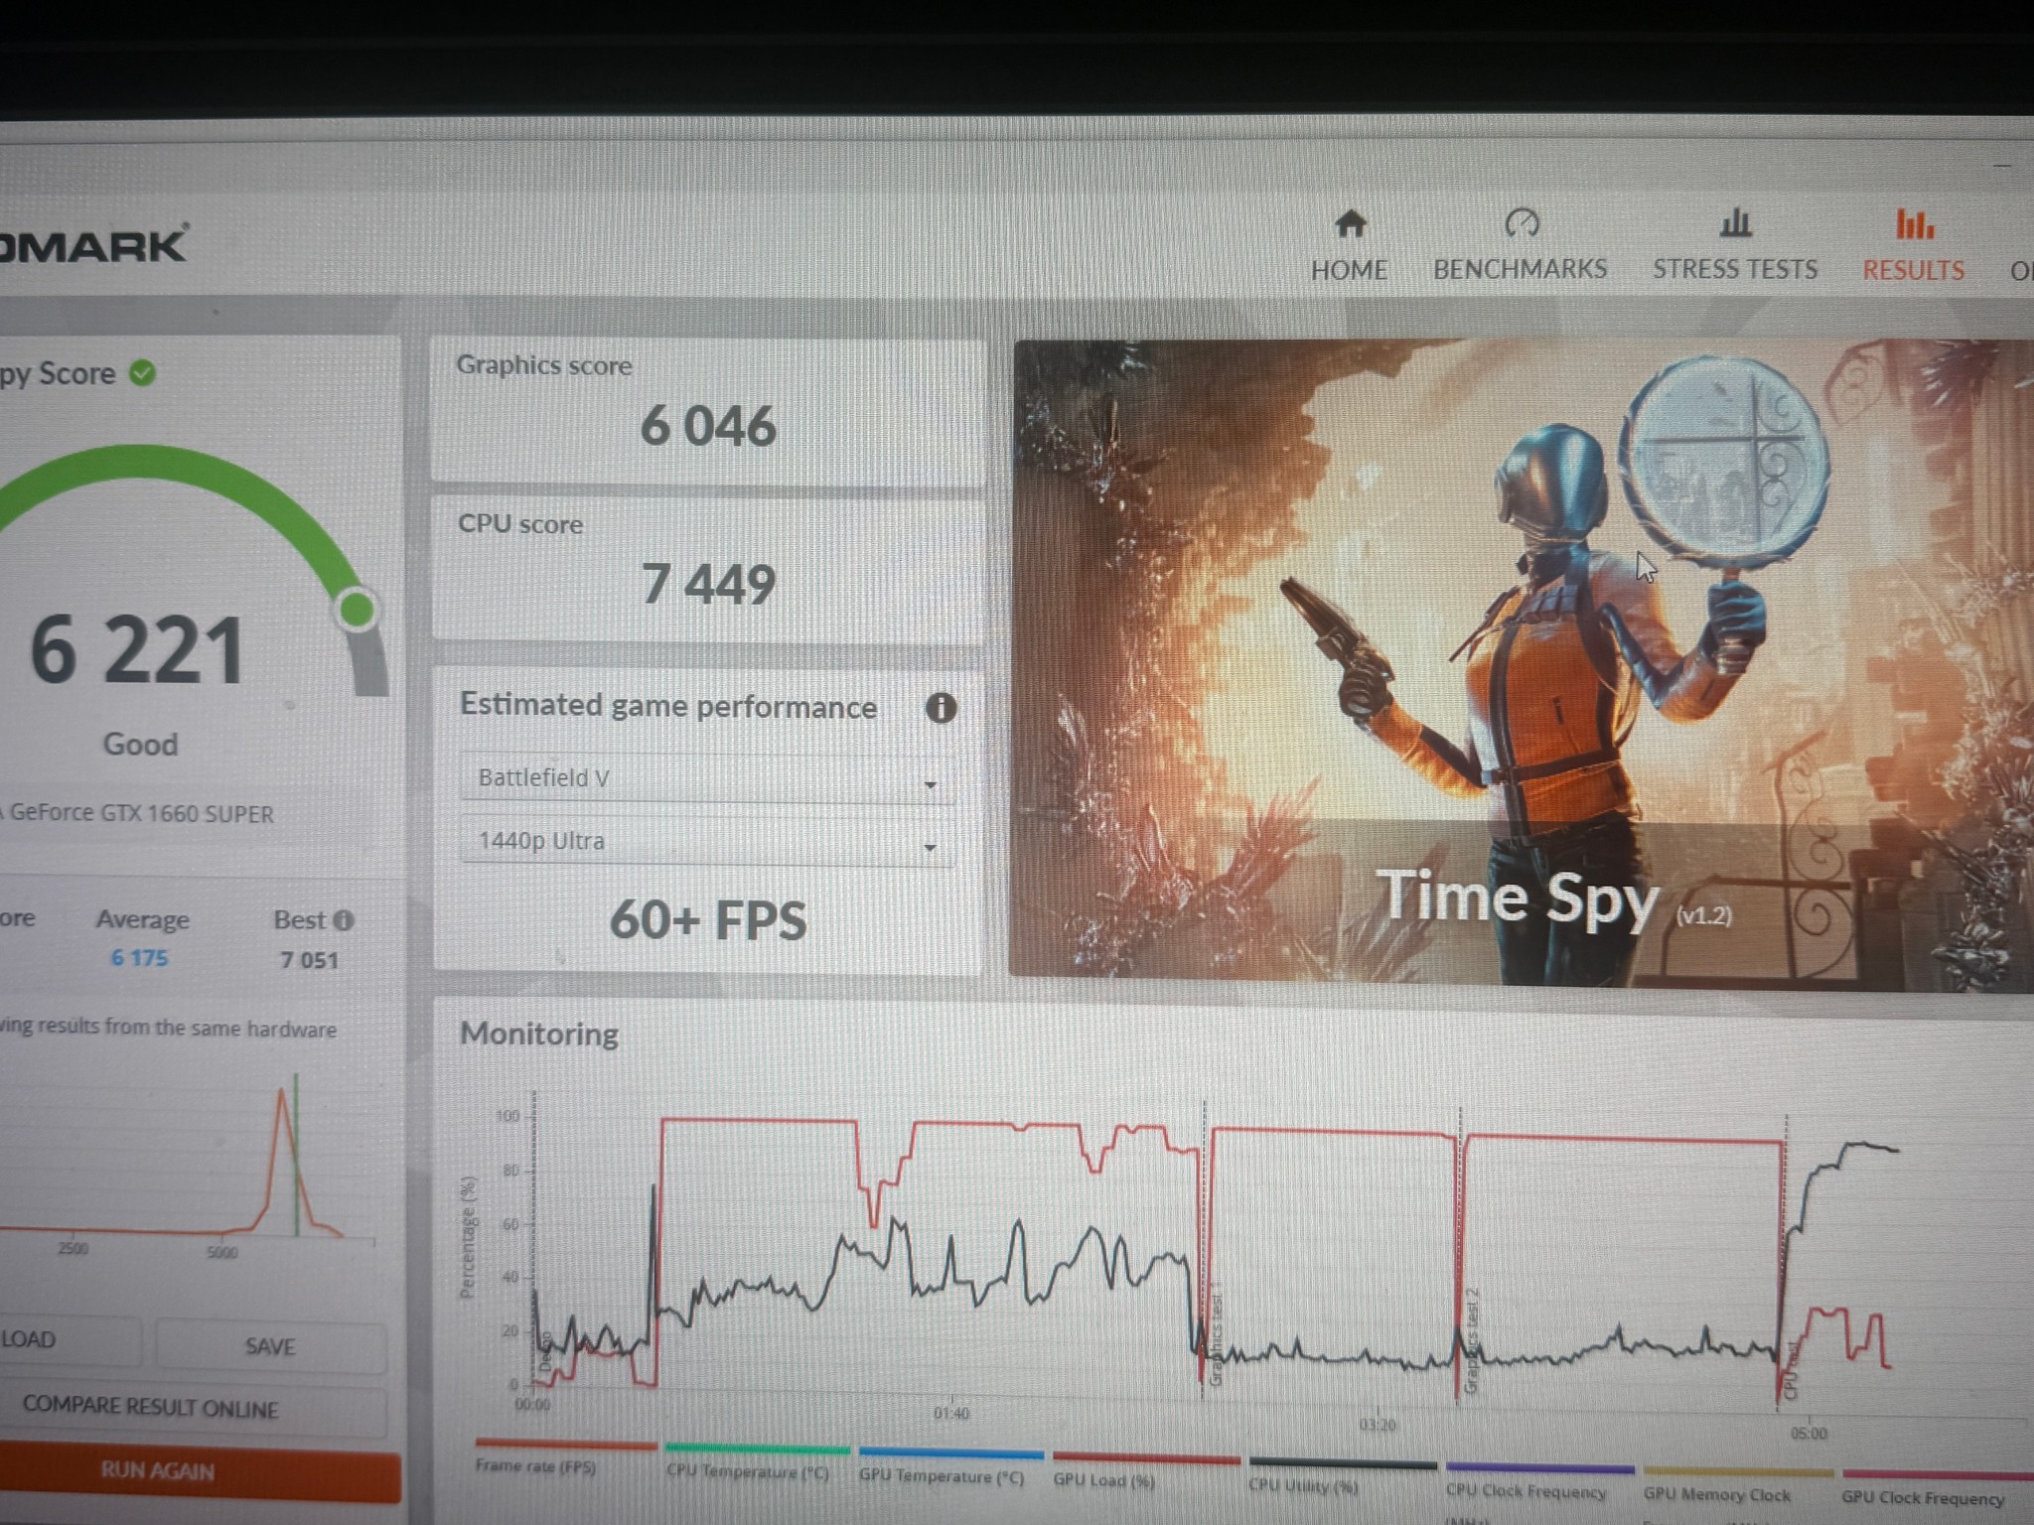Click the 'Graphics score' label
Screen dimensions: 2034x1525
[544, 365]
